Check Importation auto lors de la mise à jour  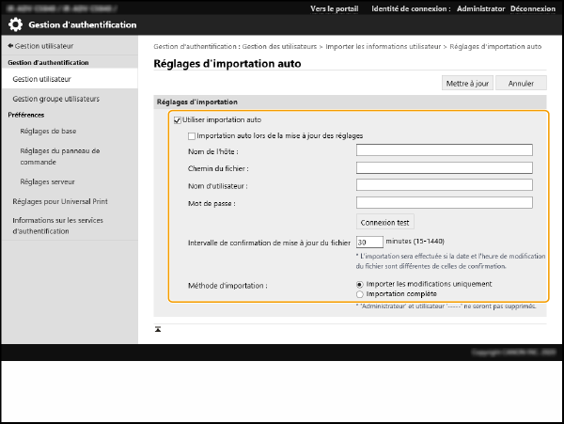(192, 135)
